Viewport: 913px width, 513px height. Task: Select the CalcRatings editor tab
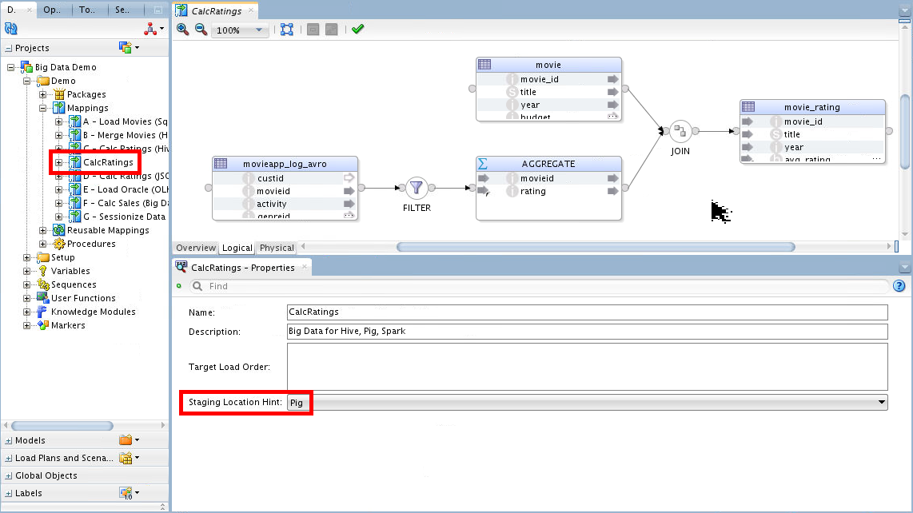[216, 10]
